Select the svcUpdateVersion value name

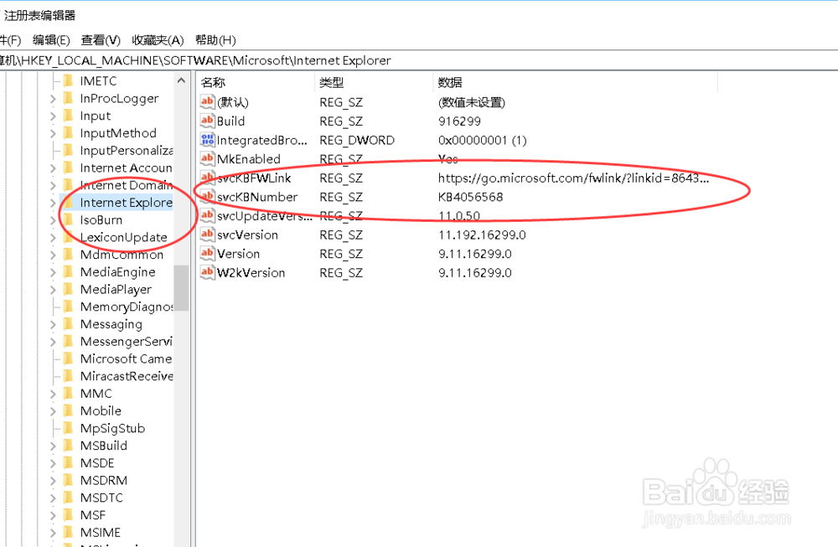point(264,216)
